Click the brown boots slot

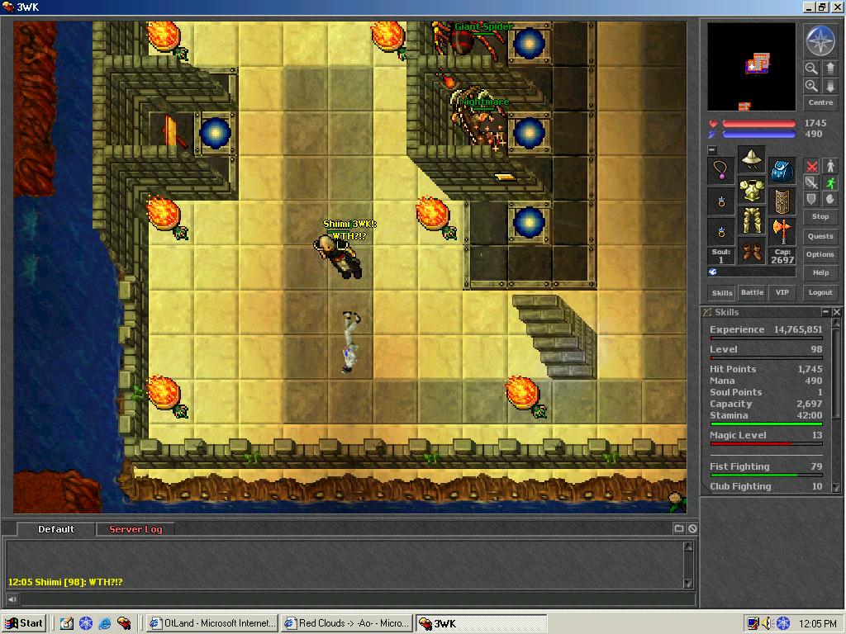point(752,251)
